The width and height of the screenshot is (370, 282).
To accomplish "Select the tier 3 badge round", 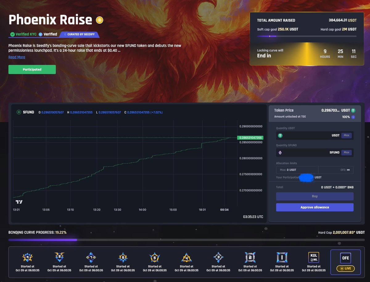I will point(218,257).
